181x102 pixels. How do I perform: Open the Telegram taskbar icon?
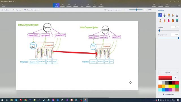pos(16,100)
